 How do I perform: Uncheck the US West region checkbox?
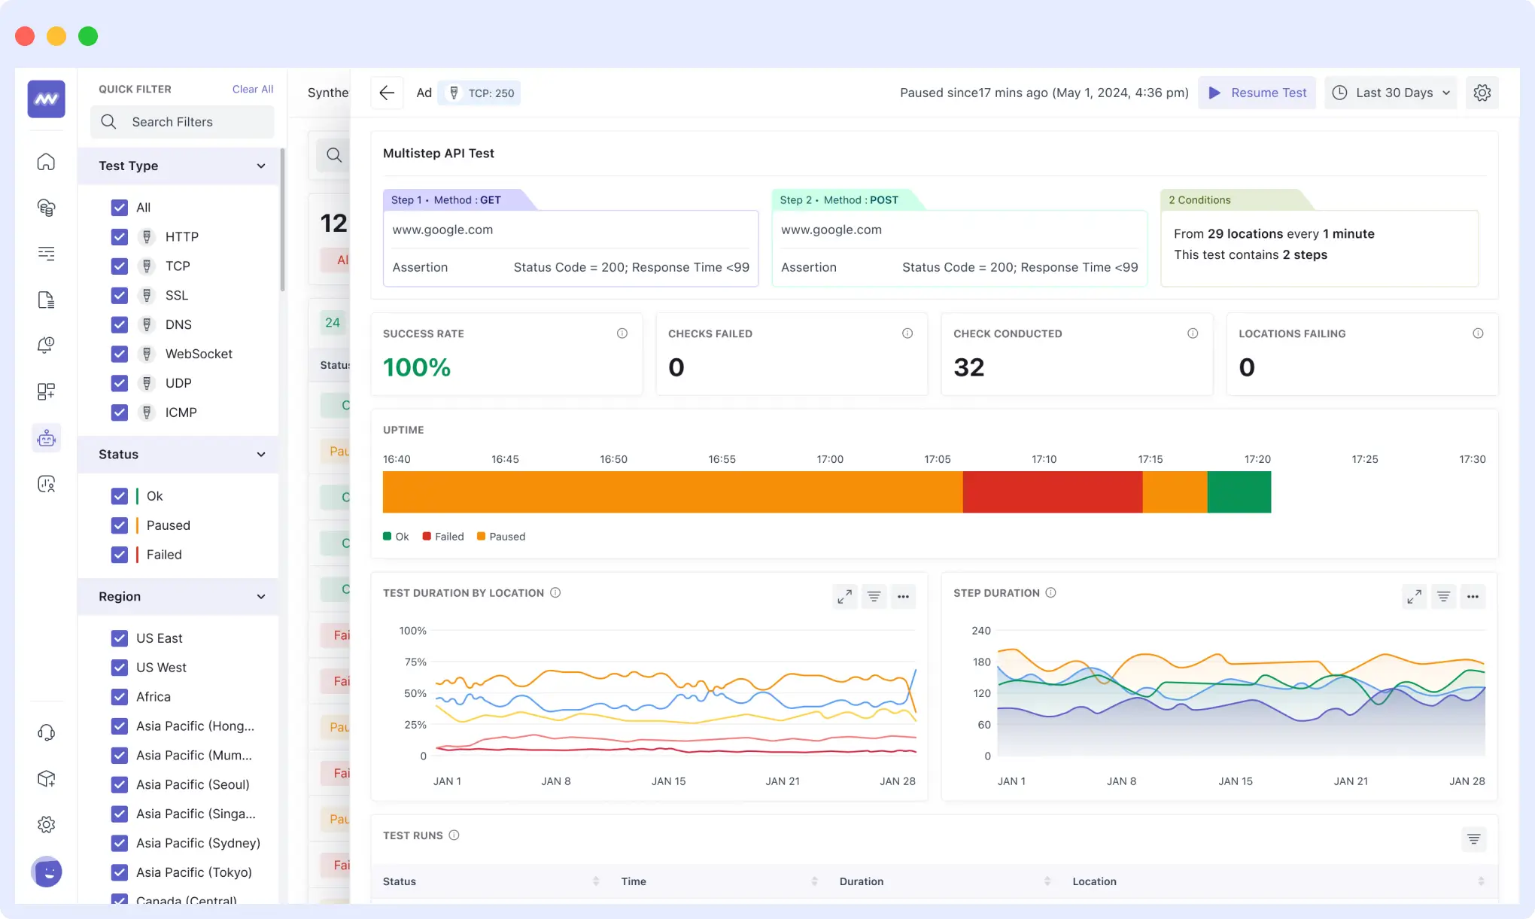(119, 667)
